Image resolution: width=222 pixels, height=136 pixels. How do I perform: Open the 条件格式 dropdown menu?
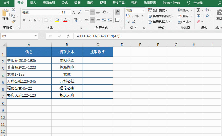(x=158, y=10)
